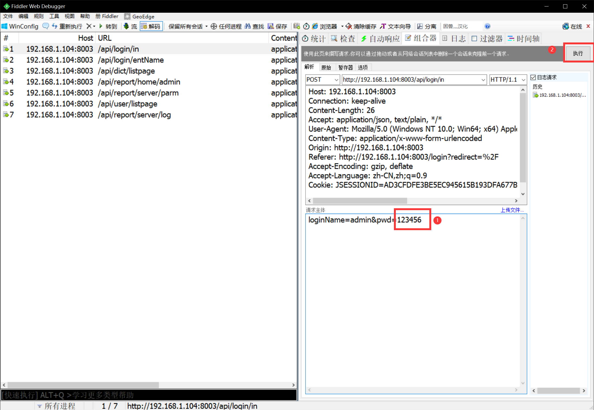Switch to the 原始 tab
The image size is (594, 410).
pos(326,67)
